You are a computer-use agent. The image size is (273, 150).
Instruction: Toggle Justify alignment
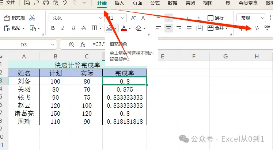[189, 28]
